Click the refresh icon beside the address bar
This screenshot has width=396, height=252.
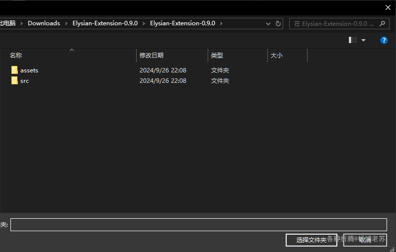pos(278,23)
